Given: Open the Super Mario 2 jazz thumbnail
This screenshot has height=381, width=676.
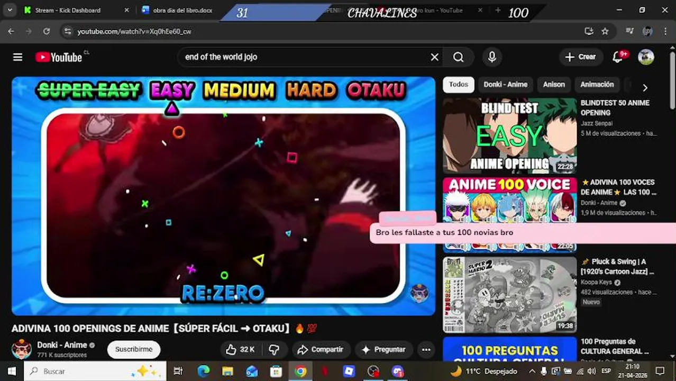Looking at the screenshot, I should pyautogui.click(x=509, y=295).
